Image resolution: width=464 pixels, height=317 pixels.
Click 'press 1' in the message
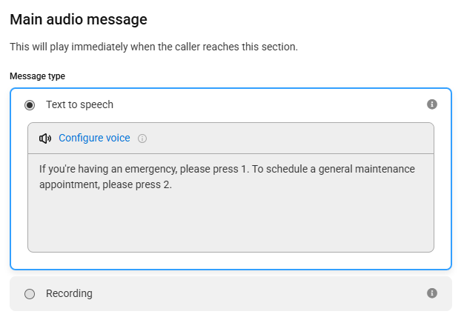coord(230,169)
